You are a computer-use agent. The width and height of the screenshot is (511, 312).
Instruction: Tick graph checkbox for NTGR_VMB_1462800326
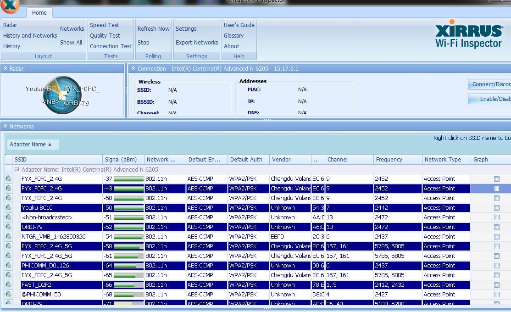[x=497, y=237]
